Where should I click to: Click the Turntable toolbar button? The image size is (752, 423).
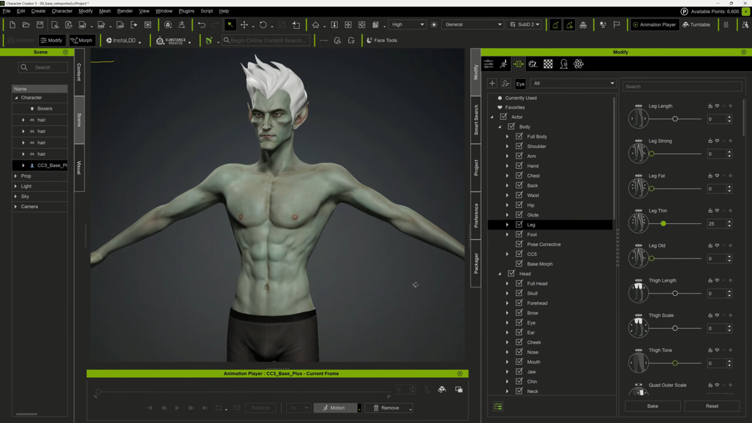tap(696, 25)
